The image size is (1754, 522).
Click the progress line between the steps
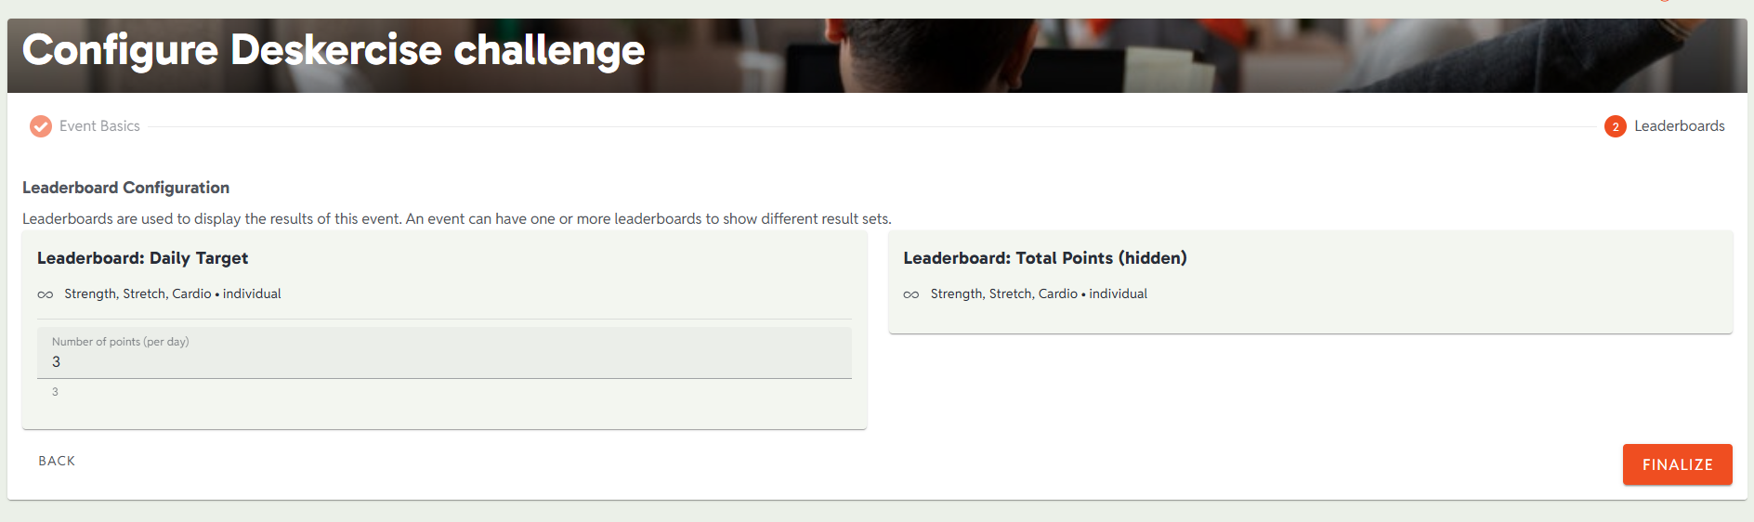871,126
